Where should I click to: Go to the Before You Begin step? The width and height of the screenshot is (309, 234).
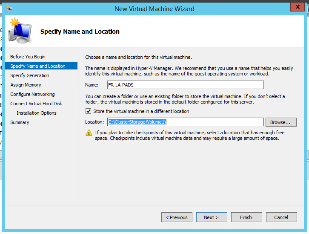pos(28,57)
